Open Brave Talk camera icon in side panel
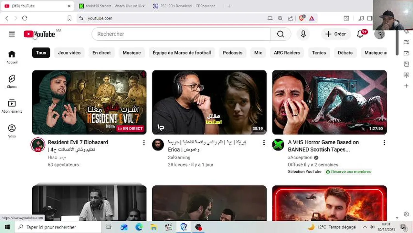 pyautogui.click(x=407, y=42)
